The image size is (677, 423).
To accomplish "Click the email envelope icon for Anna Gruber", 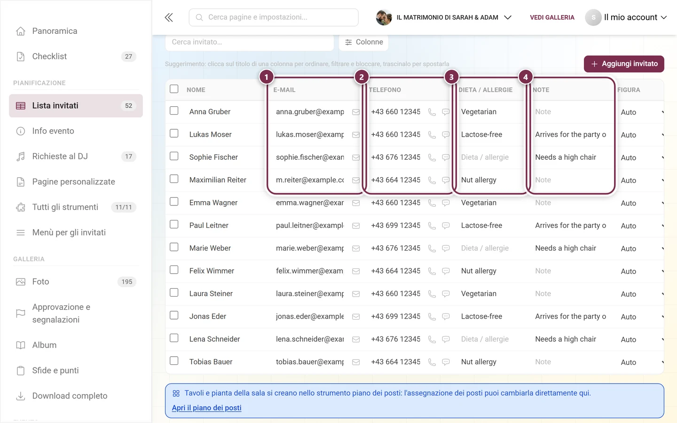I will [356, 112].
